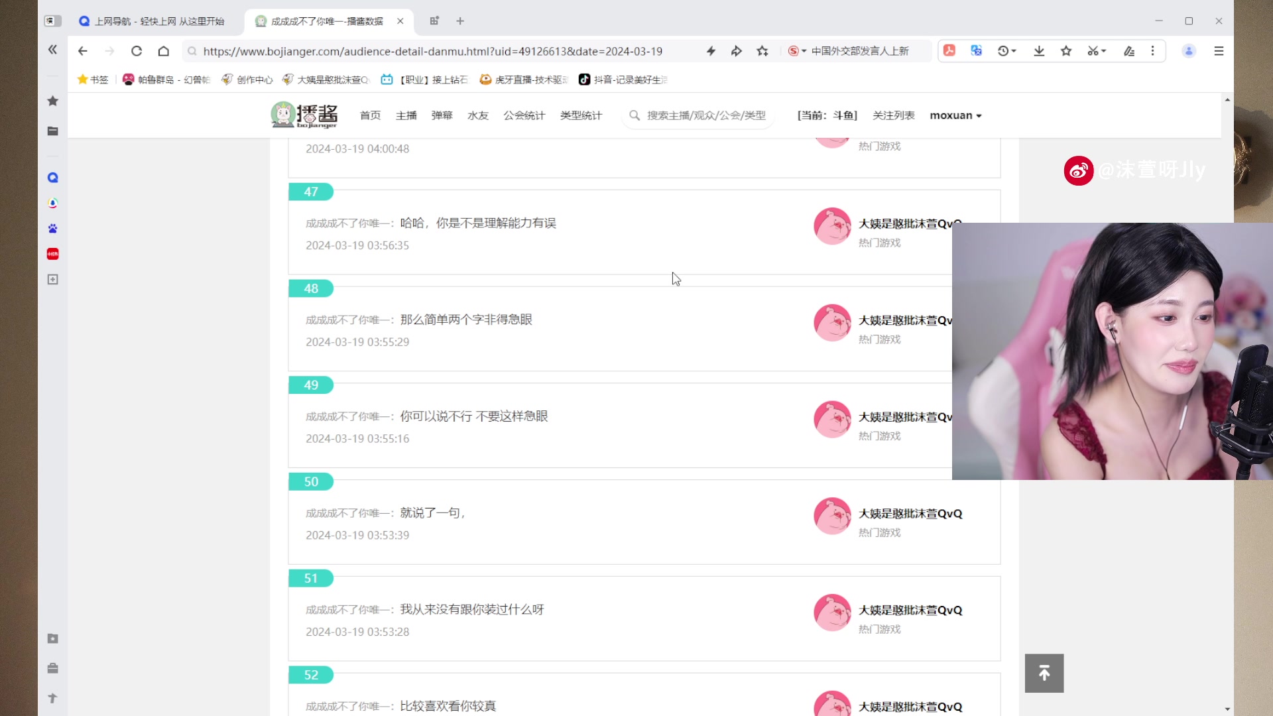
Task: Switch to the 上网导航 browser tab
Action: coord(159,21)
